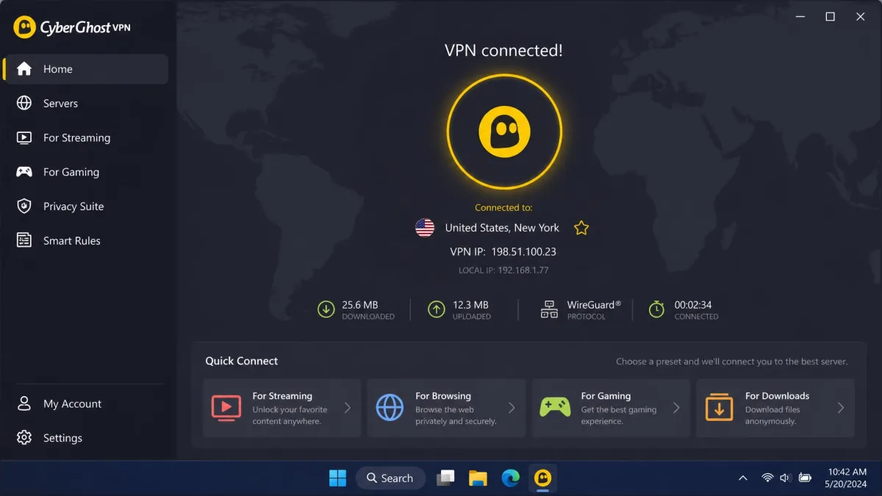
Task: Maximize the CyberGhost window
Action: pos(831,17)
